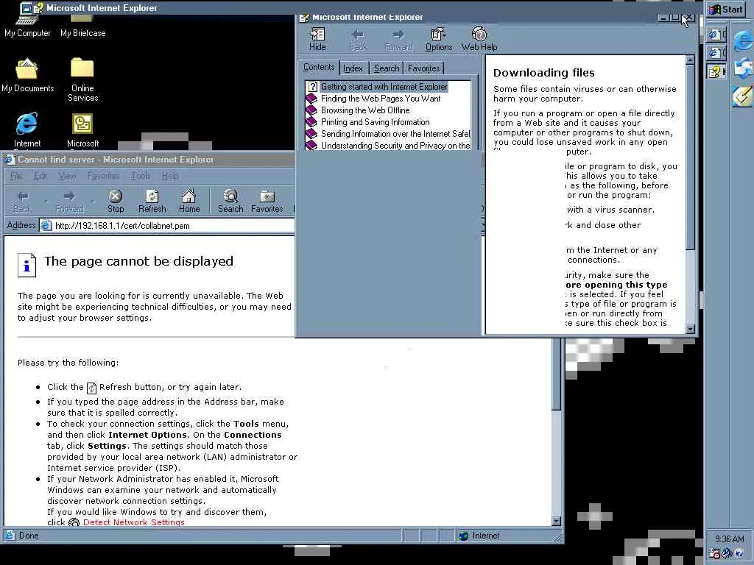This screenshot has width=754, height=565.
Task: Select the My Documents desktop icon
Action: point(27,76)
